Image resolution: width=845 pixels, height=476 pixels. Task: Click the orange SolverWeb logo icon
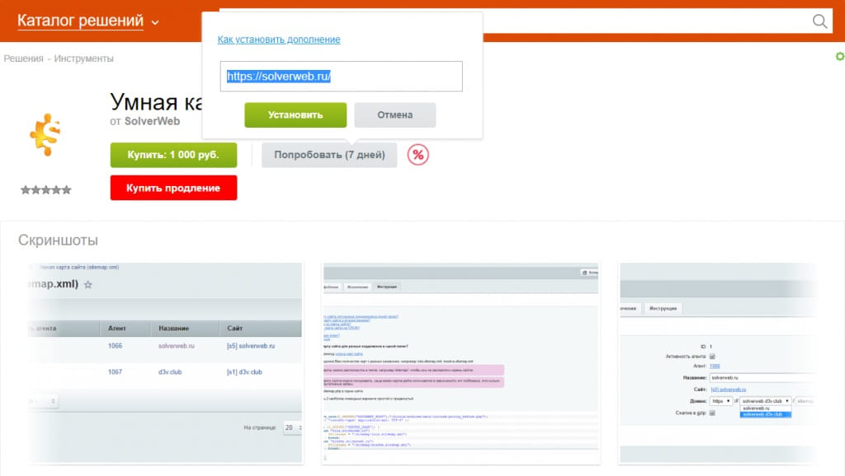[x=46, y=133]
